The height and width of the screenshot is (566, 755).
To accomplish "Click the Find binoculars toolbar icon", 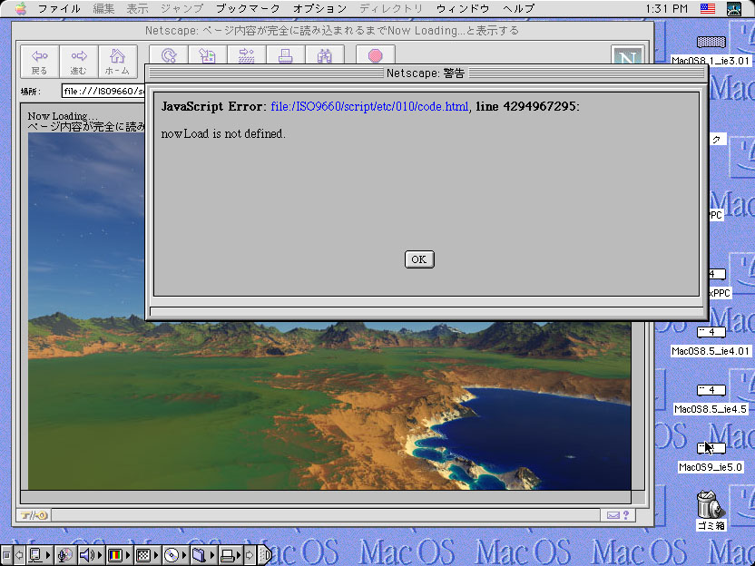I will pos(325,54).
